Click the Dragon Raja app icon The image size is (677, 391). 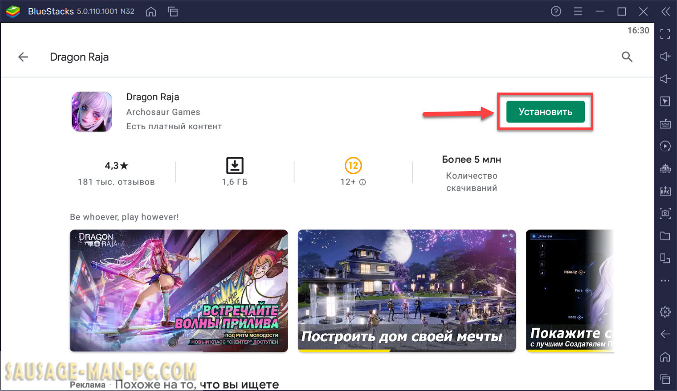coord(92,112)
